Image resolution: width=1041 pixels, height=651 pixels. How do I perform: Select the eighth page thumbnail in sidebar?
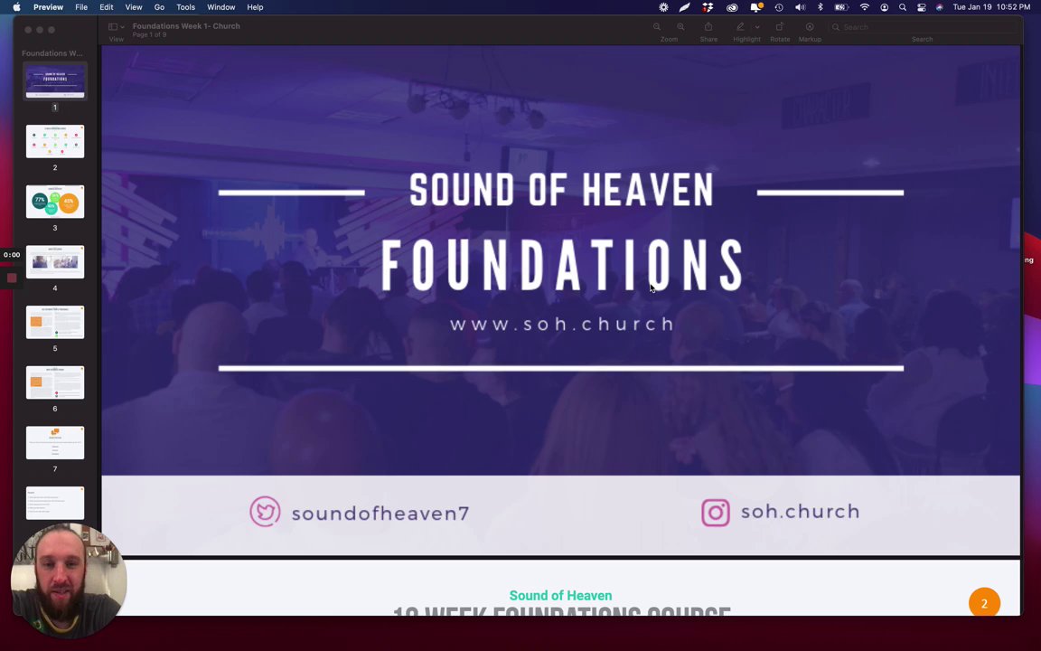[55, 503]
